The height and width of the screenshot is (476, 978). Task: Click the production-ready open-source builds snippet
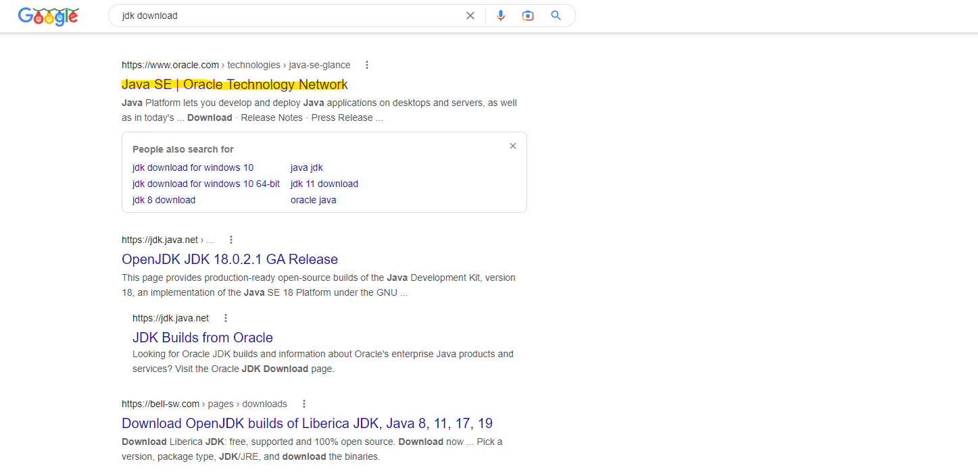pos(318,285)
